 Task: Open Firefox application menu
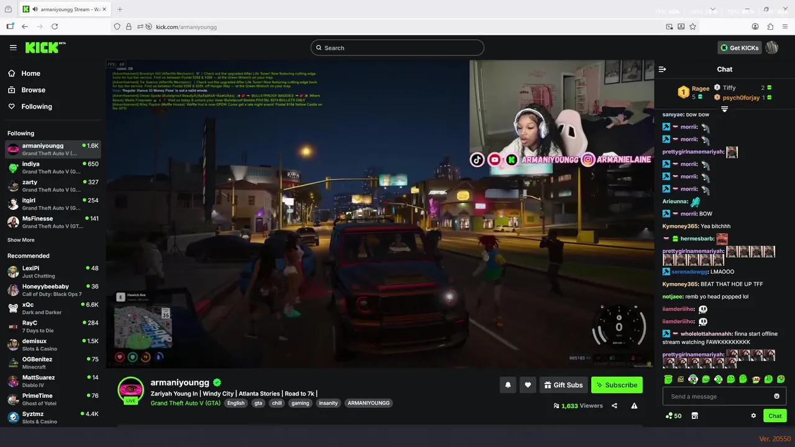pyautogui.click(x=784, y=27)
